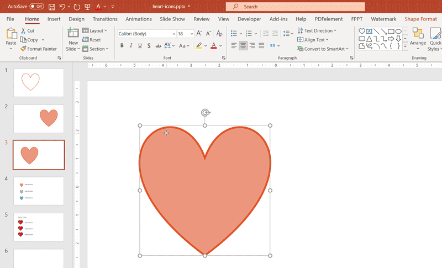Expand the Layout dropdown

tap(95, 31)
